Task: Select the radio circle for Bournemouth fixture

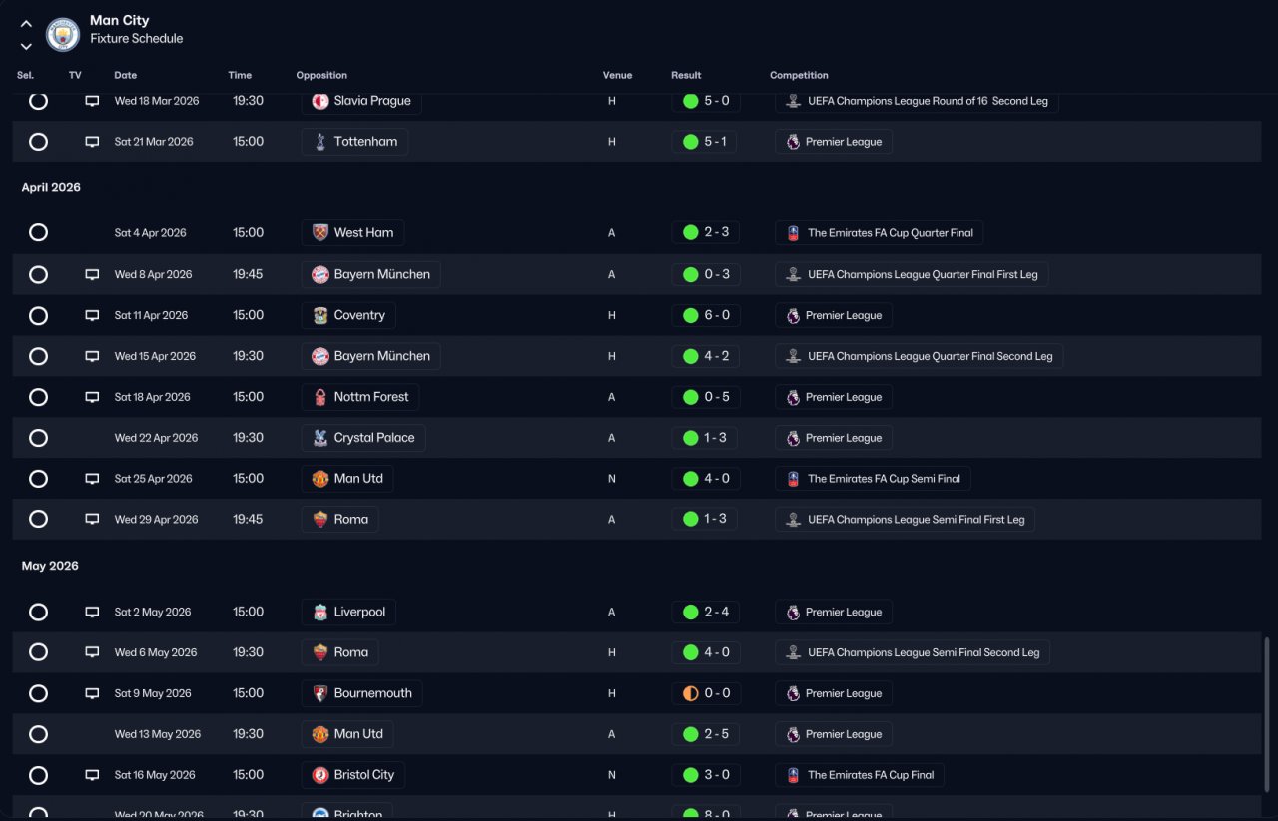Action: [38, 693]
